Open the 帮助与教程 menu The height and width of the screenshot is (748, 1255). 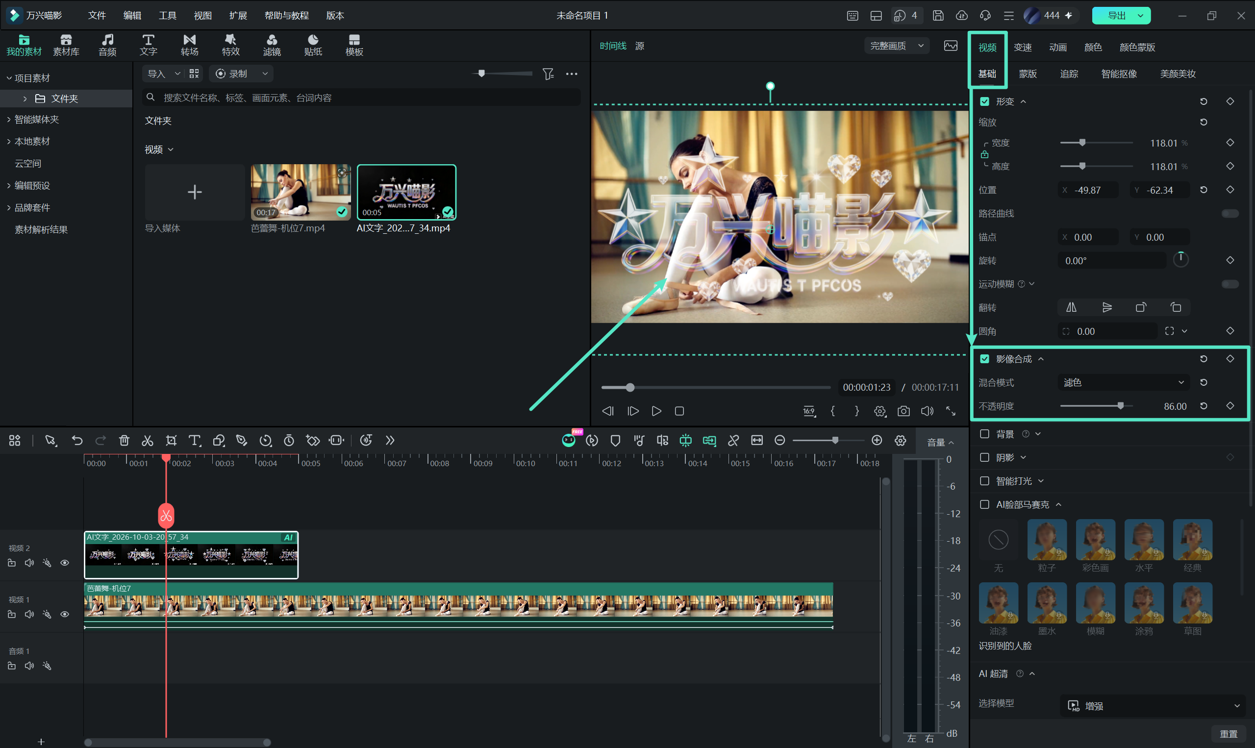click(x=286, y=16)
